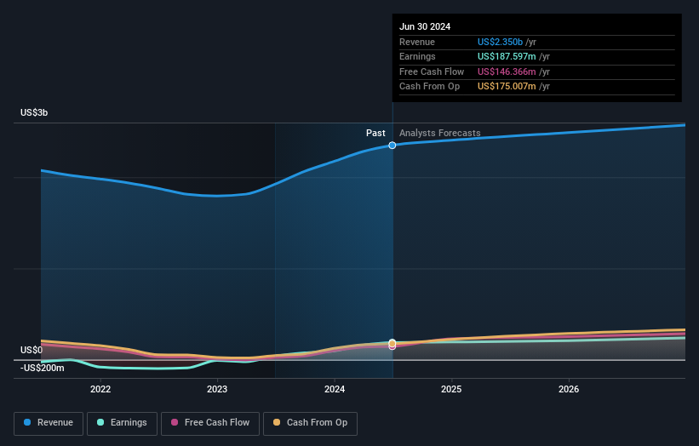Click the 2024 x-axis label
The height and width of the screenshot is (446, 699).
[335, 389]
